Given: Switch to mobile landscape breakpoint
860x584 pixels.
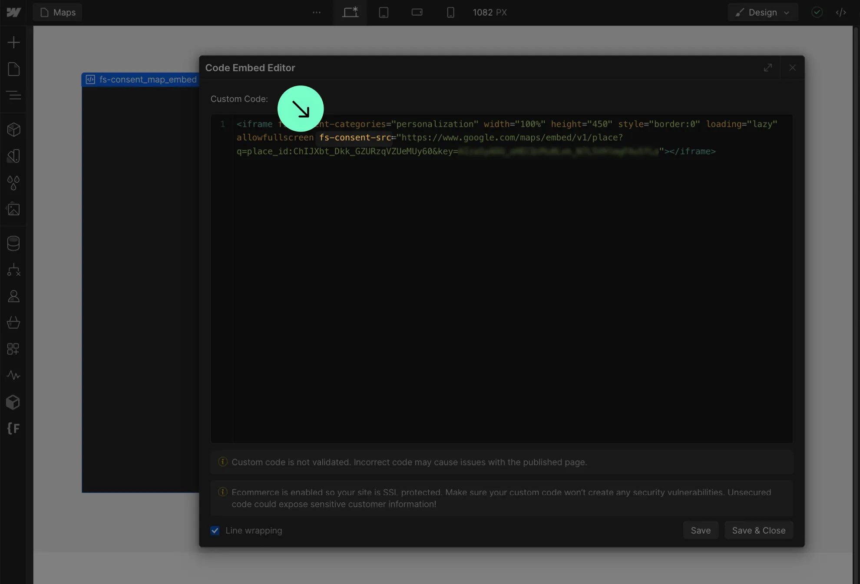Looking at the screenshot, I should tap(417, 12).
